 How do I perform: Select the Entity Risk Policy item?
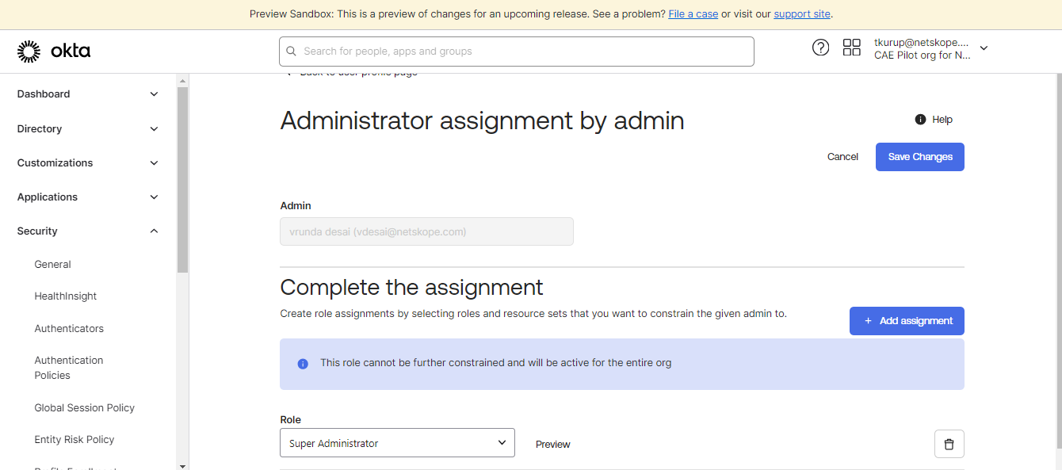click(x=74, y=439)
